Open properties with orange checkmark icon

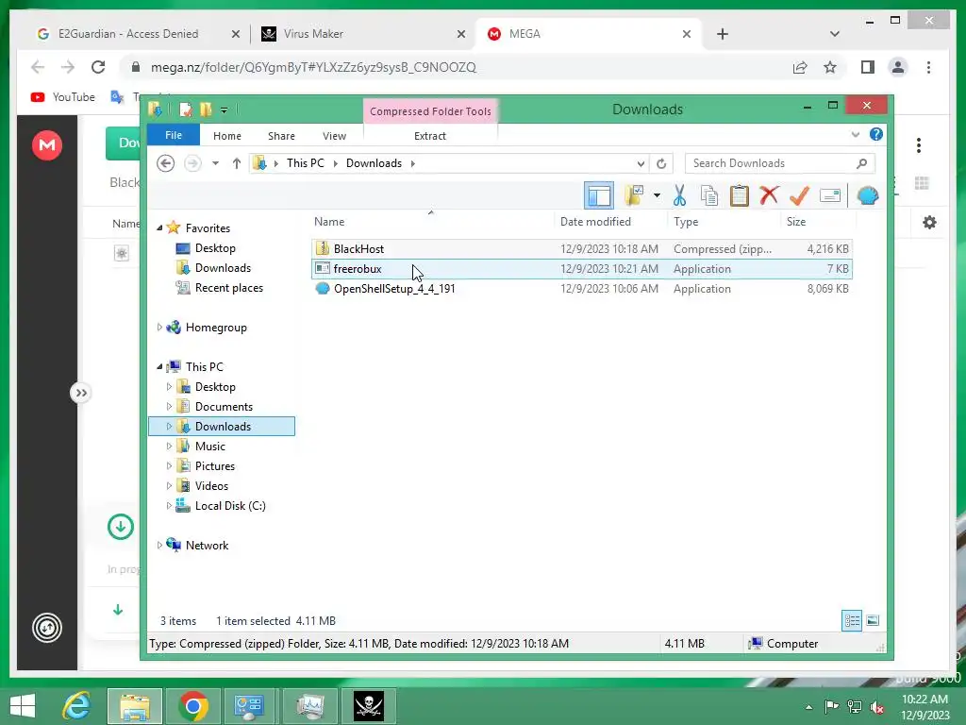tap(799, 196)
